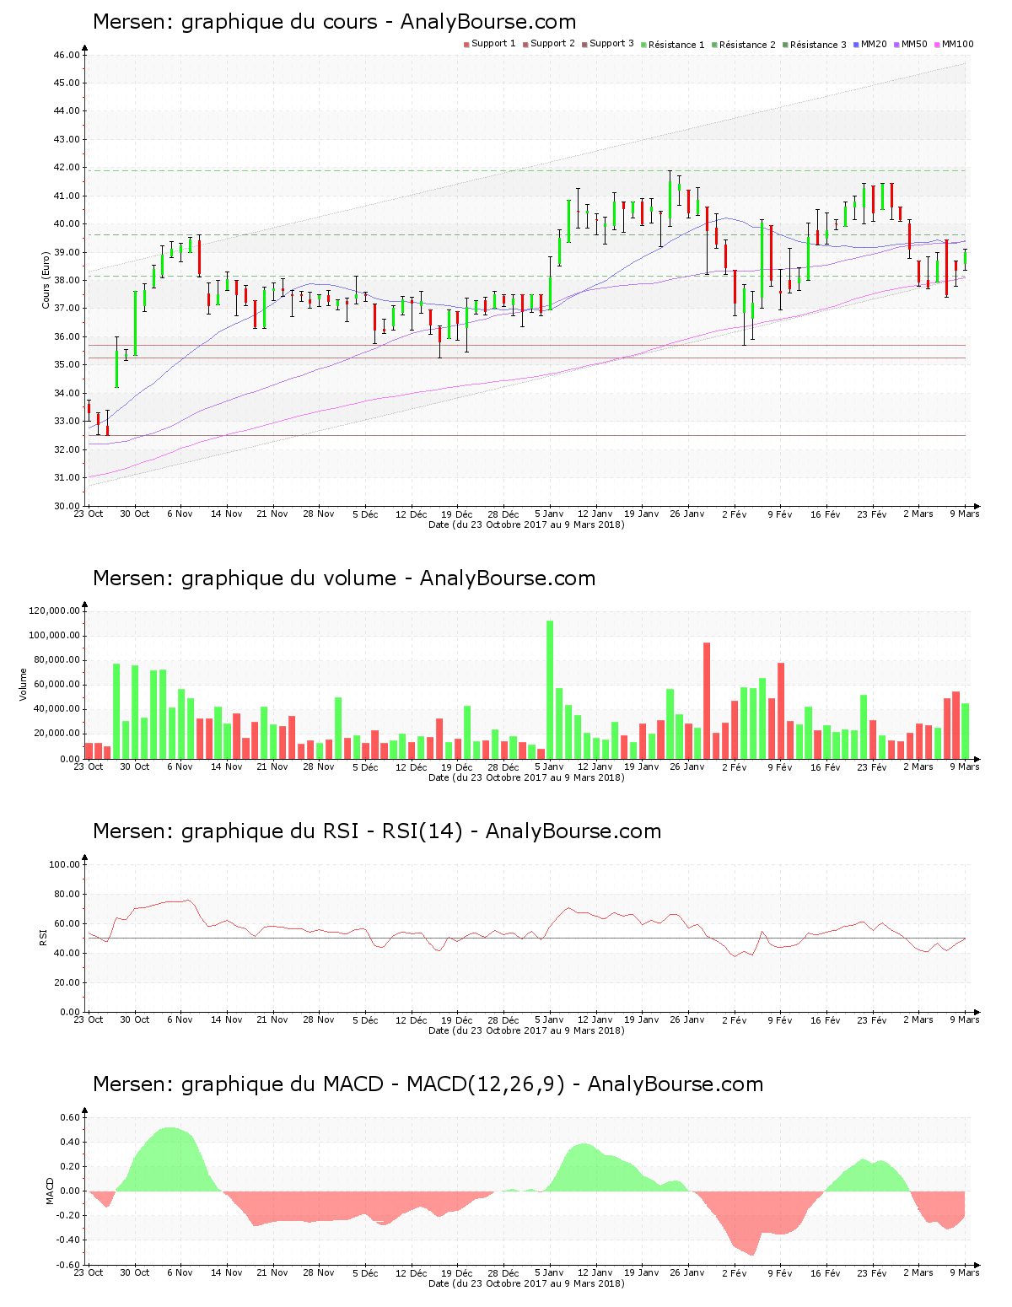Click the Résistance 1 legend entry
The width and height of the screenshot is (1012, 1307).
pyautogui.click(x=676, y=45)
